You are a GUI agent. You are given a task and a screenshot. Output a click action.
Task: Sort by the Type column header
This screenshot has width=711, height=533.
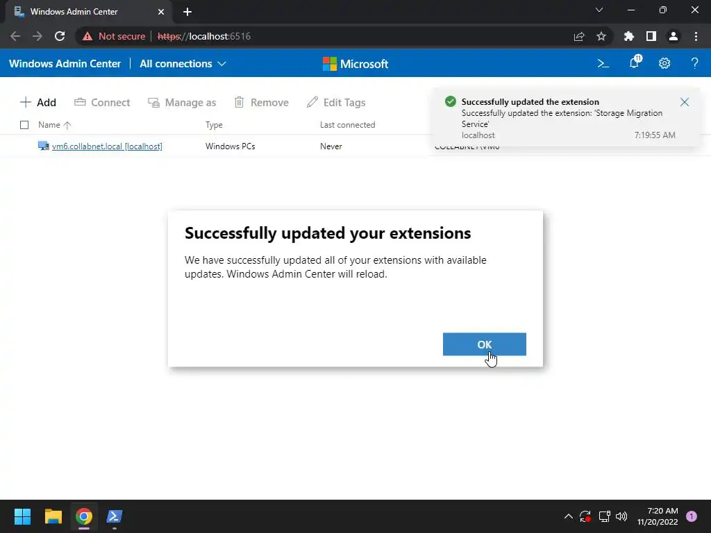[x=214, y=125]
